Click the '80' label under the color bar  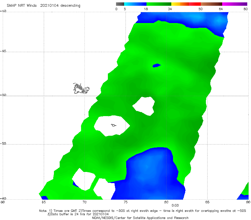point(246,9)
